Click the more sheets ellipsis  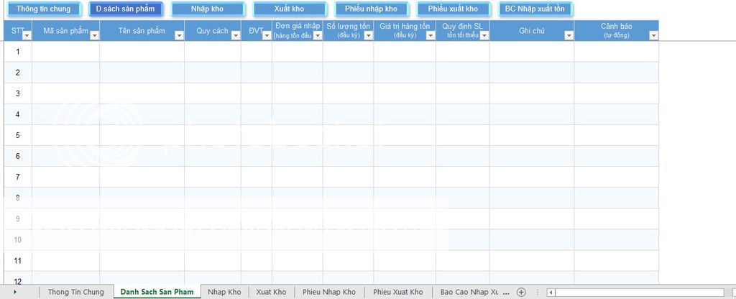click(507, 293)
